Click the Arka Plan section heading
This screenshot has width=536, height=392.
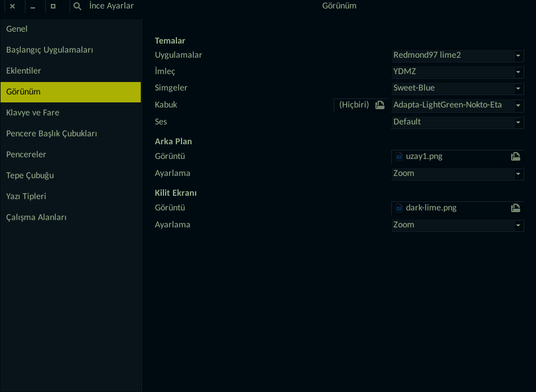pyautogui.click(x=174, y=141)
